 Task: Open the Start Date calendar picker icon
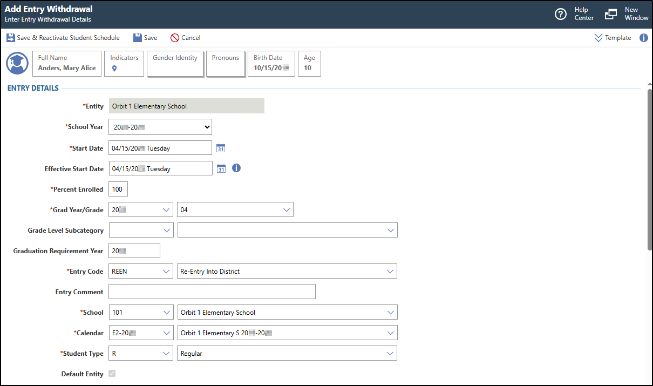pyautogui.click(x=220, y=147)
